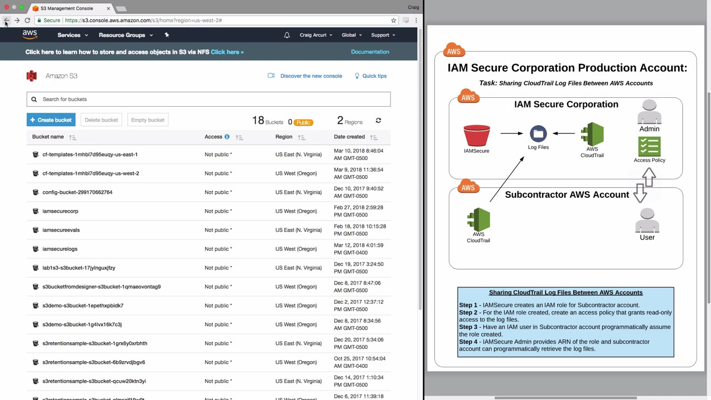Open bucket cf-templates-1mhbl7d95euqy-us-east-1
The image size is (711, 400).
[x=90, y=154]
